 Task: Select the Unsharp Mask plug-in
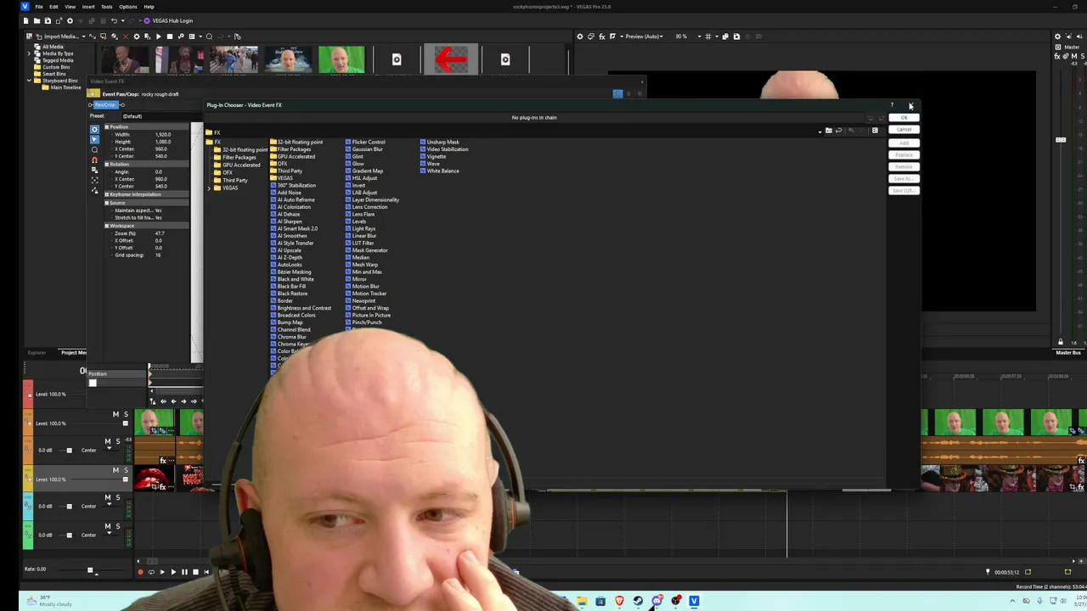tap(439, 142)
